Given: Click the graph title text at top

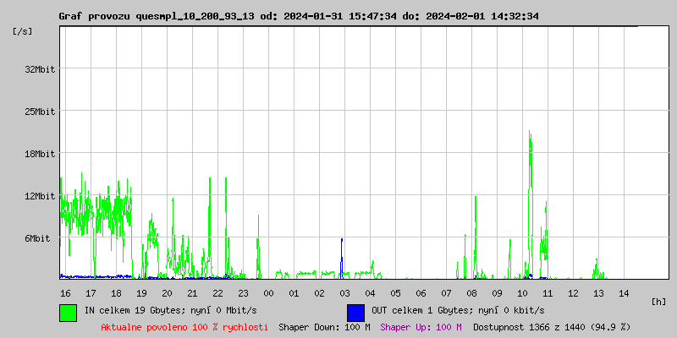Looking at the screenshot, I should coord(299,16).
